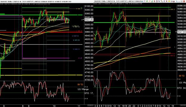Image resolution: width=186 pixels, height=107 pixels.
Task: Click the 4960.00 price axis label
Action: click(89, 32)
